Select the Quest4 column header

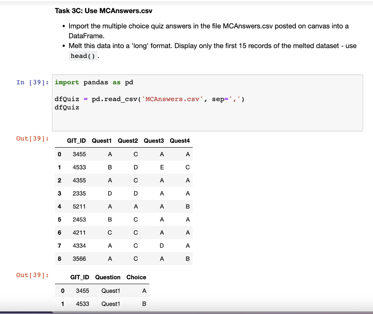(180, 141)
